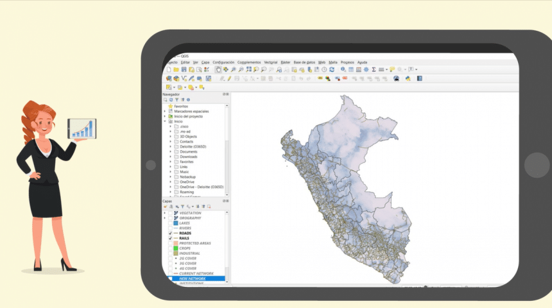
Task: Open the Complementos menu
Action: [x=250, y=62]
